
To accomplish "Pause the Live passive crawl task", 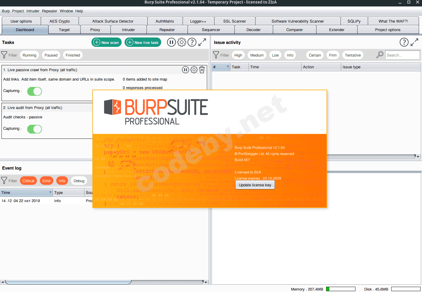I will 186,70.
